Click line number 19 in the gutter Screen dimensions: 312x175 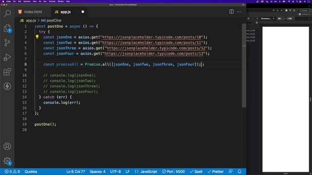pos(24,124)
